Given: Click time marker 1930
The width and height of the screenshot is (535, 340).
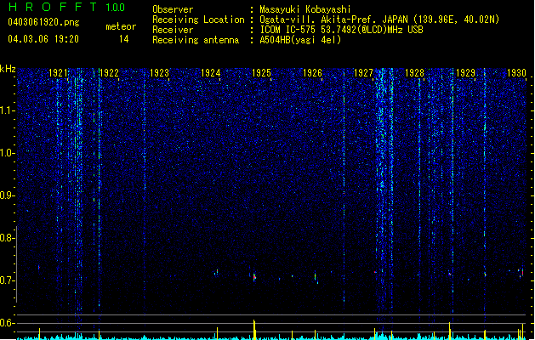Looking at the screenshot, I should click(x=516, y=72).
